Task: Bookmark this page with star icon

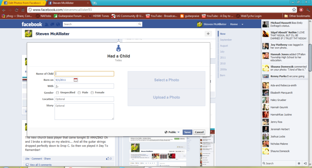Action: (294, 10)
